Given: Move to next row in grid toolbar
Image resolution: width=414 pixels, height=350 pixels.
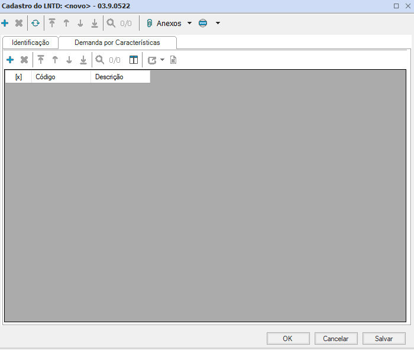Looking at the screenshot, I should 69,60.
